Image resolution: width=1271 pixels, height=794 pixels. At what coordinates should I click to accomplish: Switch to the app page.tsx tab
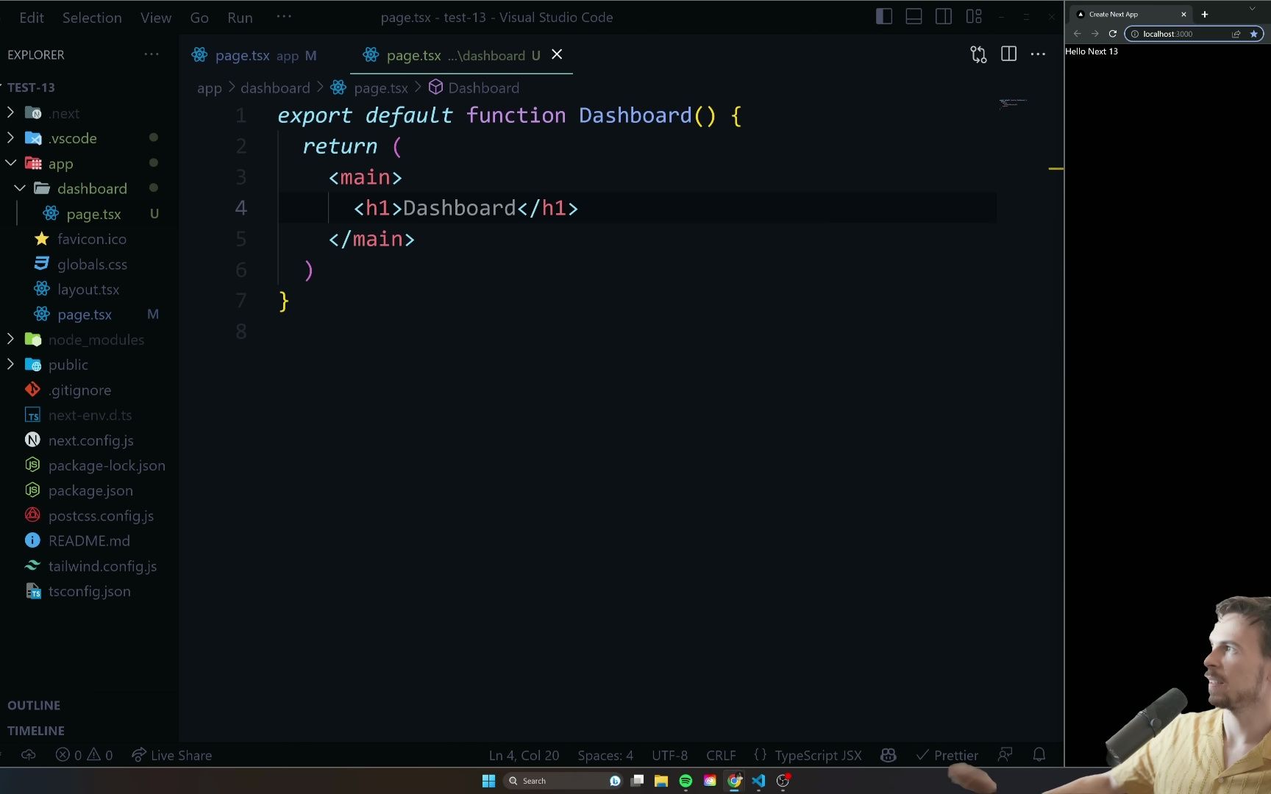coord(243,55)
